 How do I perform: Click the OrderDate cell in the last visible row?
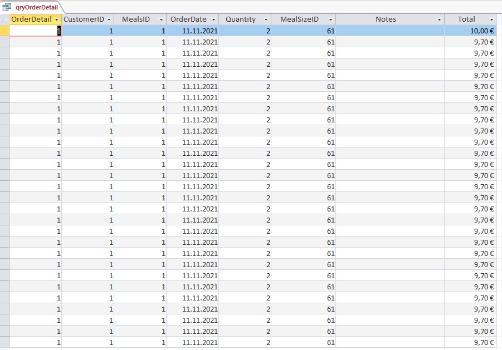click(192, 342)
